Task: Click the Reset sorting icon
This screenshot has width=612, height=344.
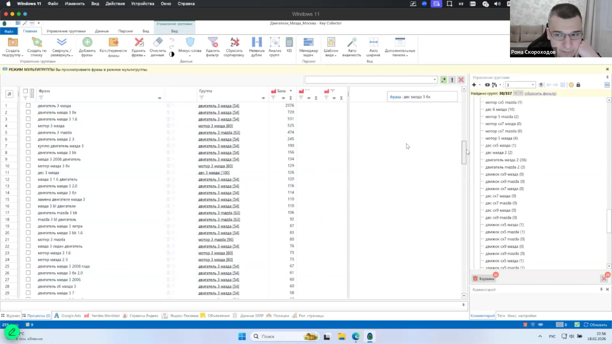Action: point(234,42)
